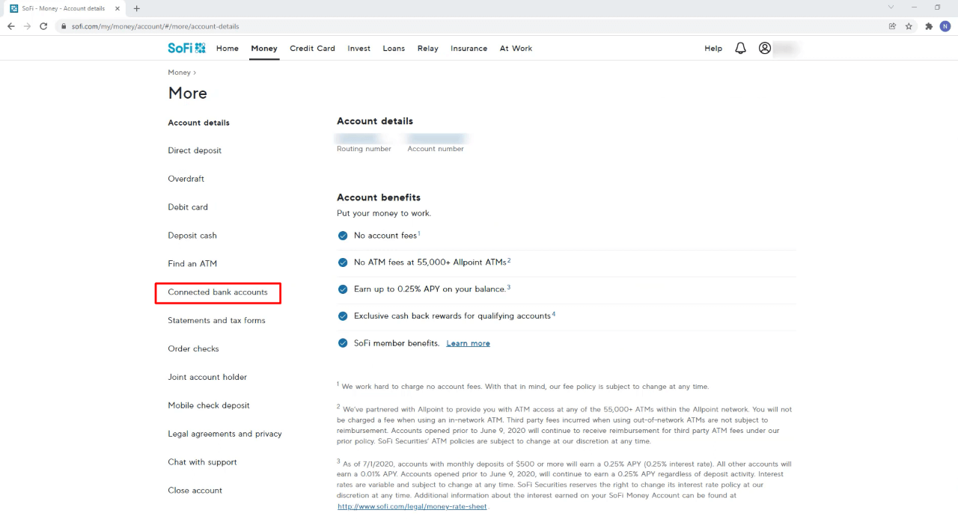Open Debit card in sidebar
Screen dimensions: 958x519
188,207
